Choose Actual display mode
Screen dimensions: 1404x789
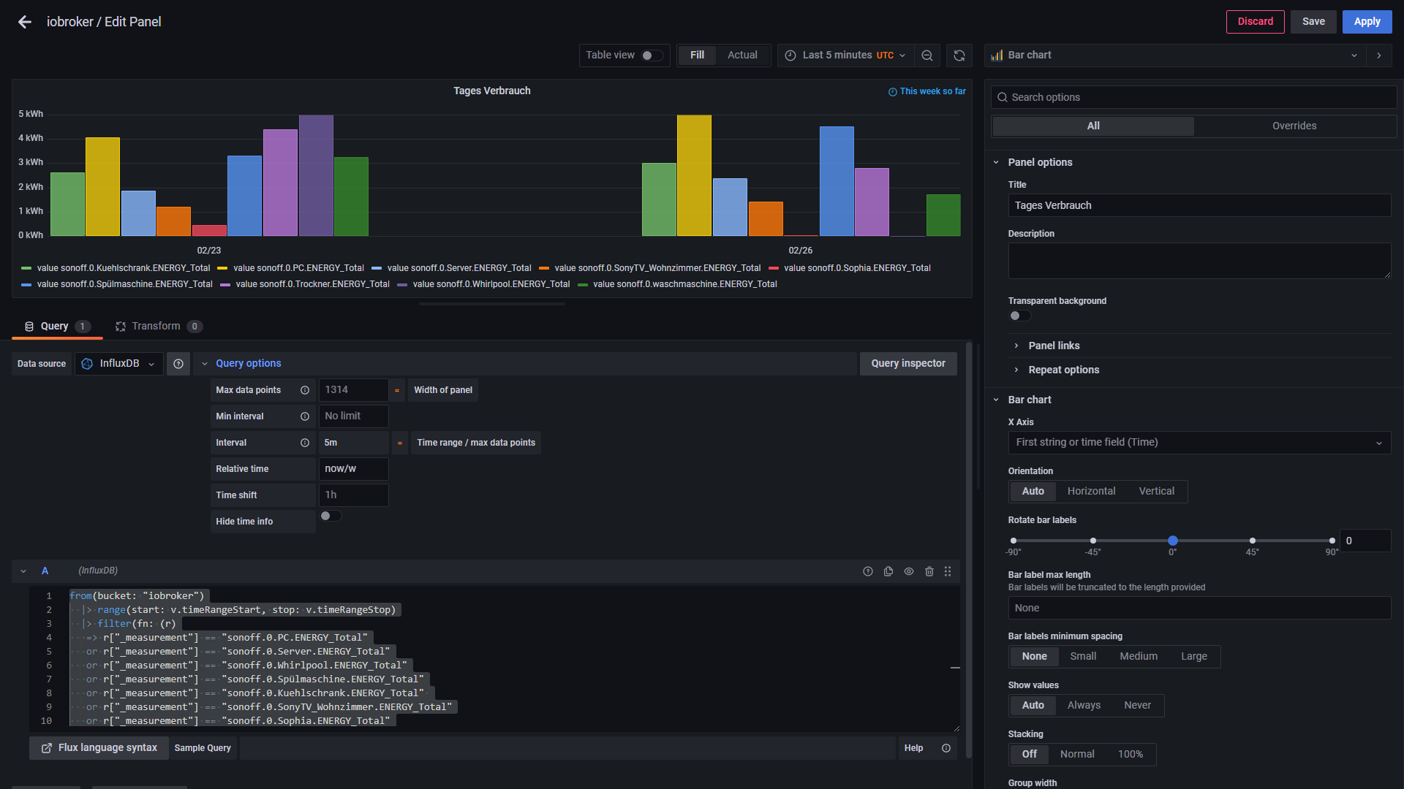[742, 56]
